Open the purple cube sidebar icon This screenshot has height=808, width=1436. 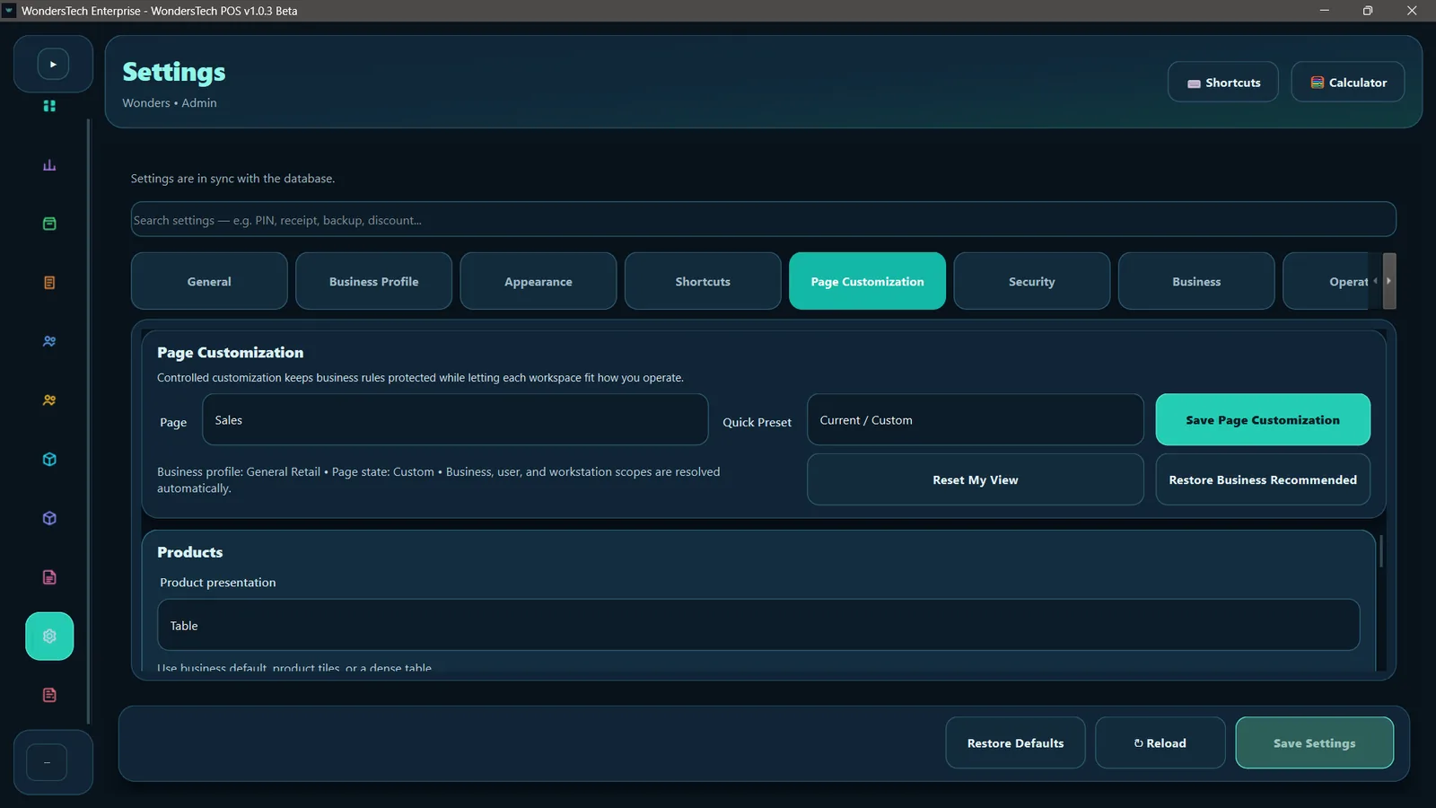pyautogui.click(x=49, y=518)
